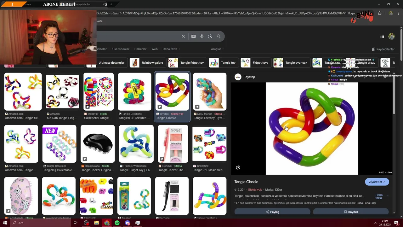Image resolution: width=403 pixels, height=227 pixels.
Task: Share the image with the Paylaş button
Action: tap(272, 212)
